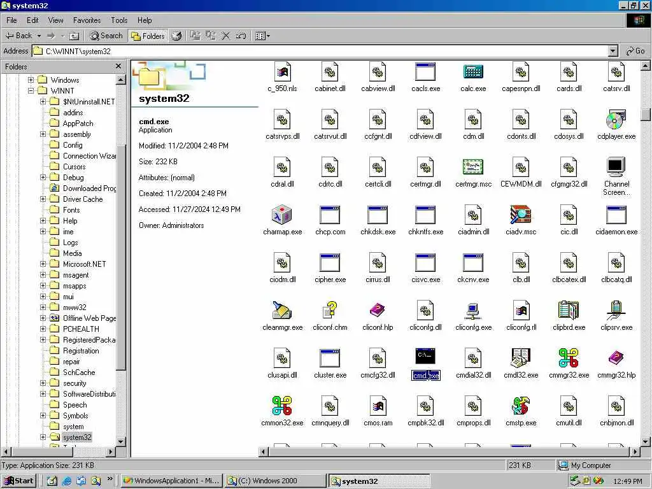652x489 pixels.
Task: Click the taskbar clock showing 12:49 PM
Action: 627,481
